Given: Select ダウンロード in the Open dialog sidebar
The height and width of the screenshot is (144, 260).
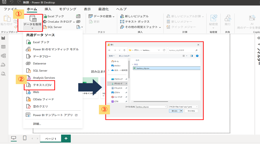Looking at the screenshot, I should [117, 83].
